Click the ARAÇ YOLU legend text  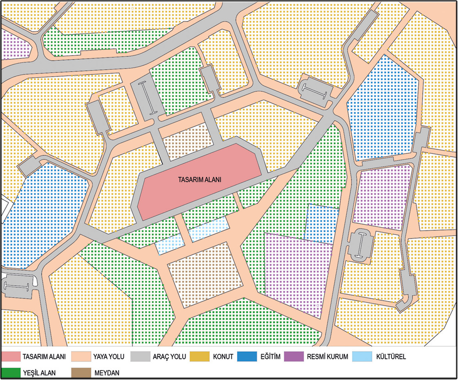pos(169,357)
